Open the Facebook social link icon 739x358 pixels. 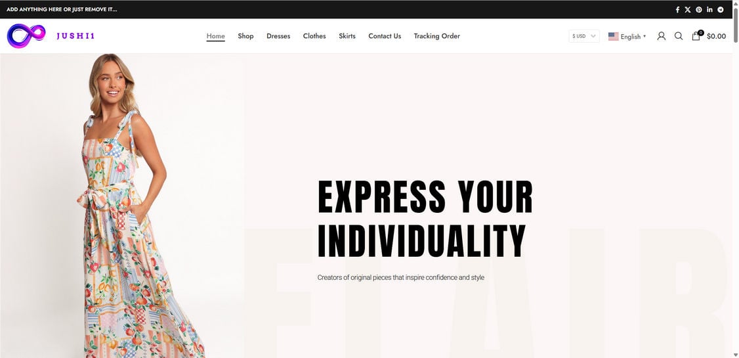pyautogui.click(x=677, y=9)
